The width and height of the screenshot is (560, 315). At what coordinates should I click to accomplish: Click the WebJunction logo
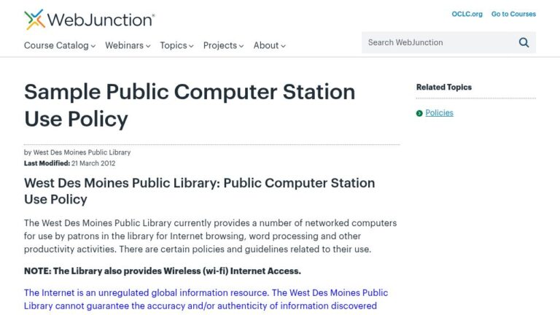click(89, 19)
